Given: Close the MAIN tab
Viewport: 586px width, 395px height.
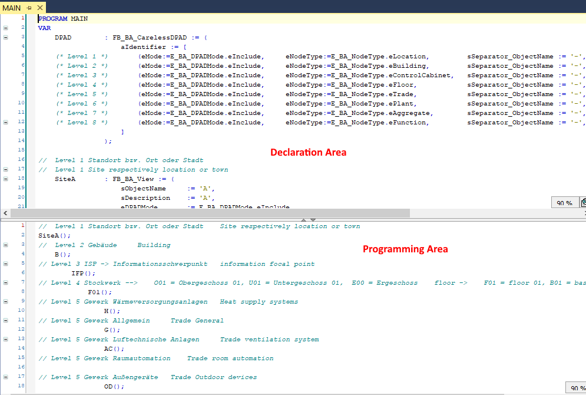Looking at the screenshot, I should tap(40, 8).
